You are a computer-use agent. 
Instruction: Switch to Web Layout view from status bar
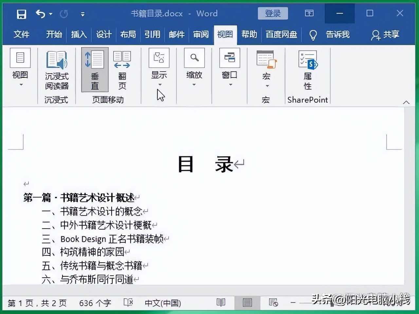(x=273, y=303)
